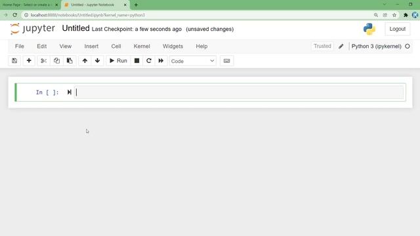This screenshot has height=236, width=420.
Task: Click the (unsaved changes) status text
Action: [210, 29]
